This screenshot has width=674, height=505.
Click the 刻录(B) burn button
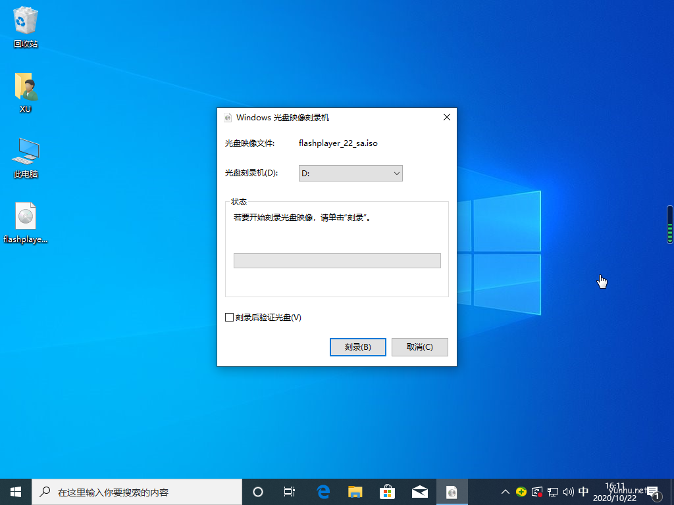coord(357,347)
